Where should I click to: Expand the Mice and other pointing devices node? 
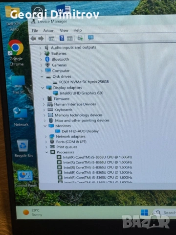click(44, 121)
